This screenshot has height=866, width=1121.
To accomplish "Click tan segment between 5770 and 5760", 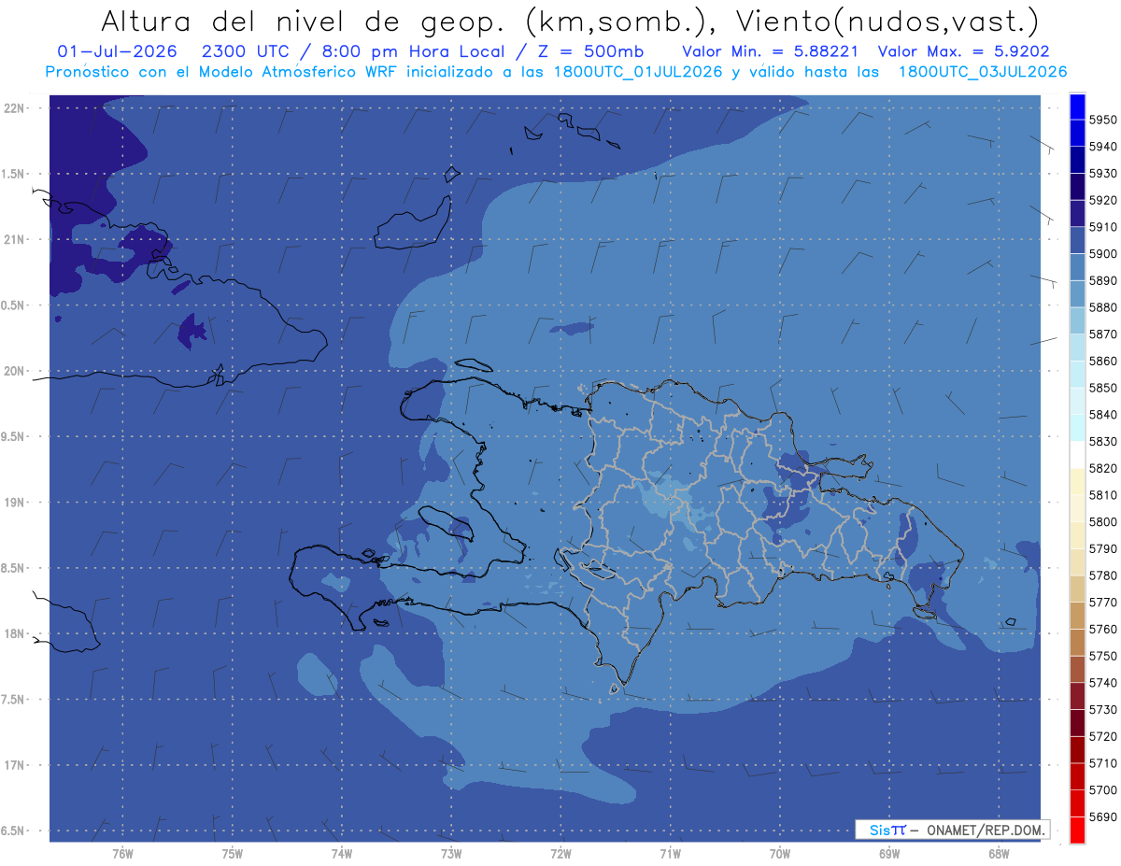I will (1076, 616).
